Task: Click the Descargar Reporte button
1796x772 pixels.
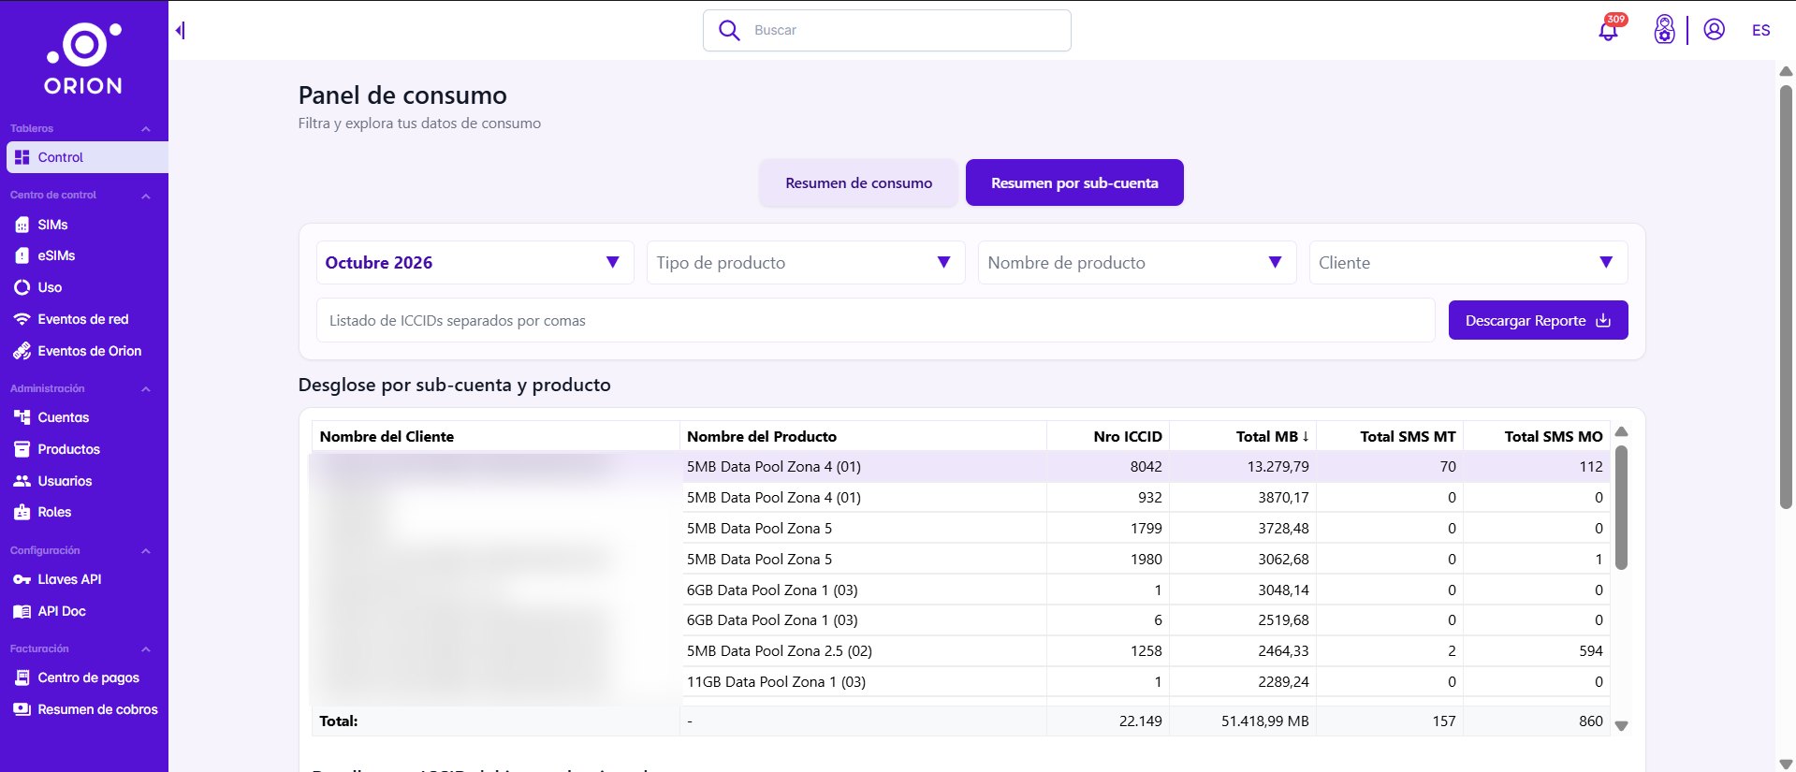Action: click(x=1538, y=320)
